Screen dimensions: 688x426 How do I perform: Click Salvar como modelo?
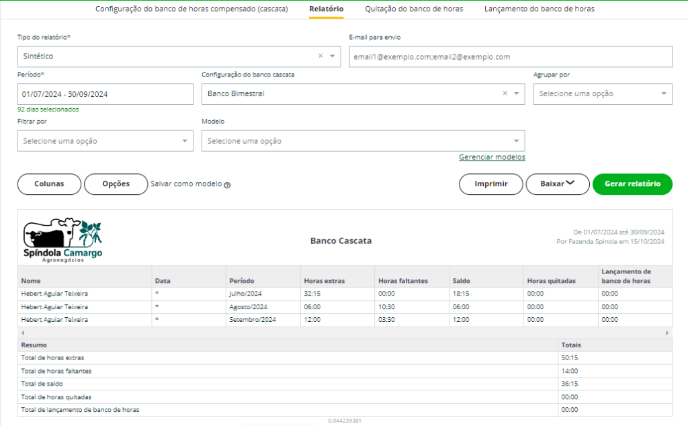(x=186, y=184)
